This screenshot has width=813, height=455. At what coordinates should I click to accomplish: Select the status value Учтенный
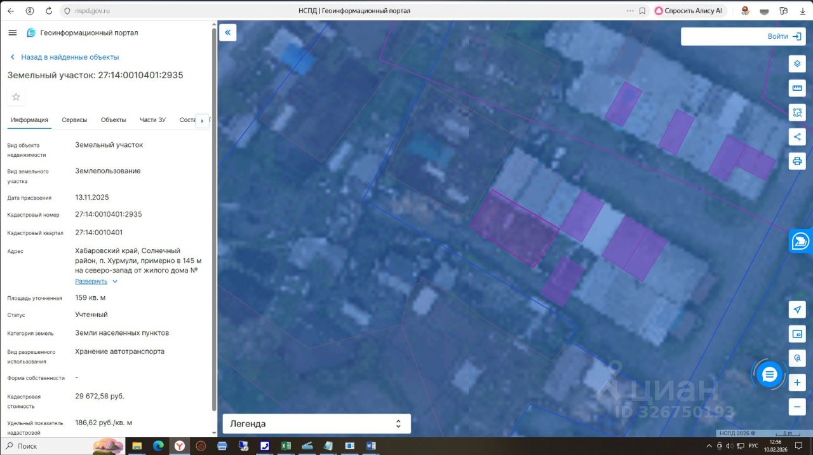(x=91, y=315)
